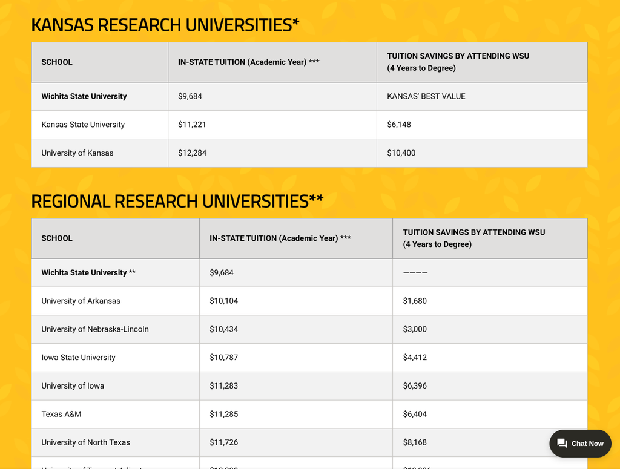Select the $10,400 savings value

pyautogui.click(x=401, y=153)
